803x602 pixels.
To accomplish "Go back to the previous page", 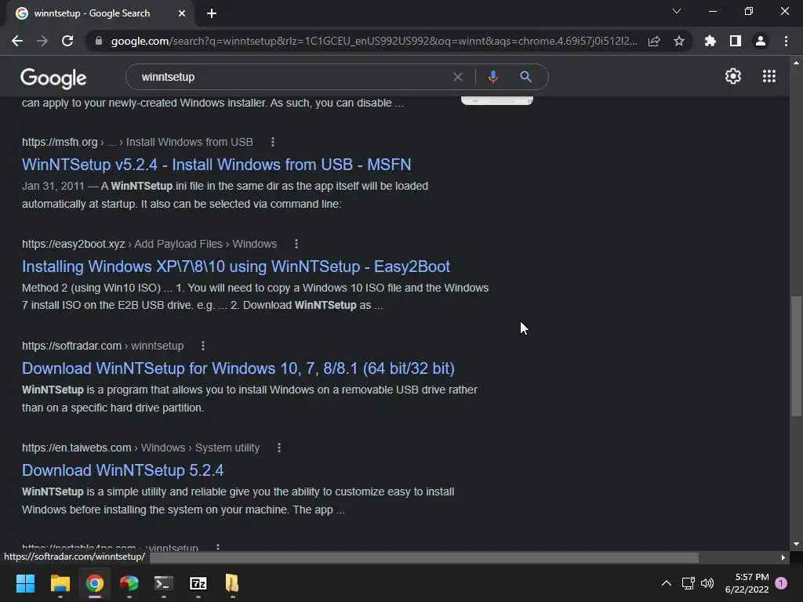I will click(x=17, y=41).
